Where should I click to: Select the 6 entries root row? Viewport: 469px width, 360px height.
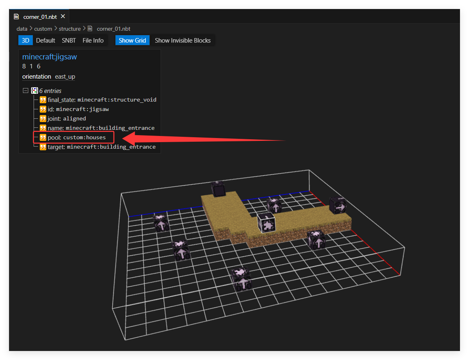pos(46,91)
